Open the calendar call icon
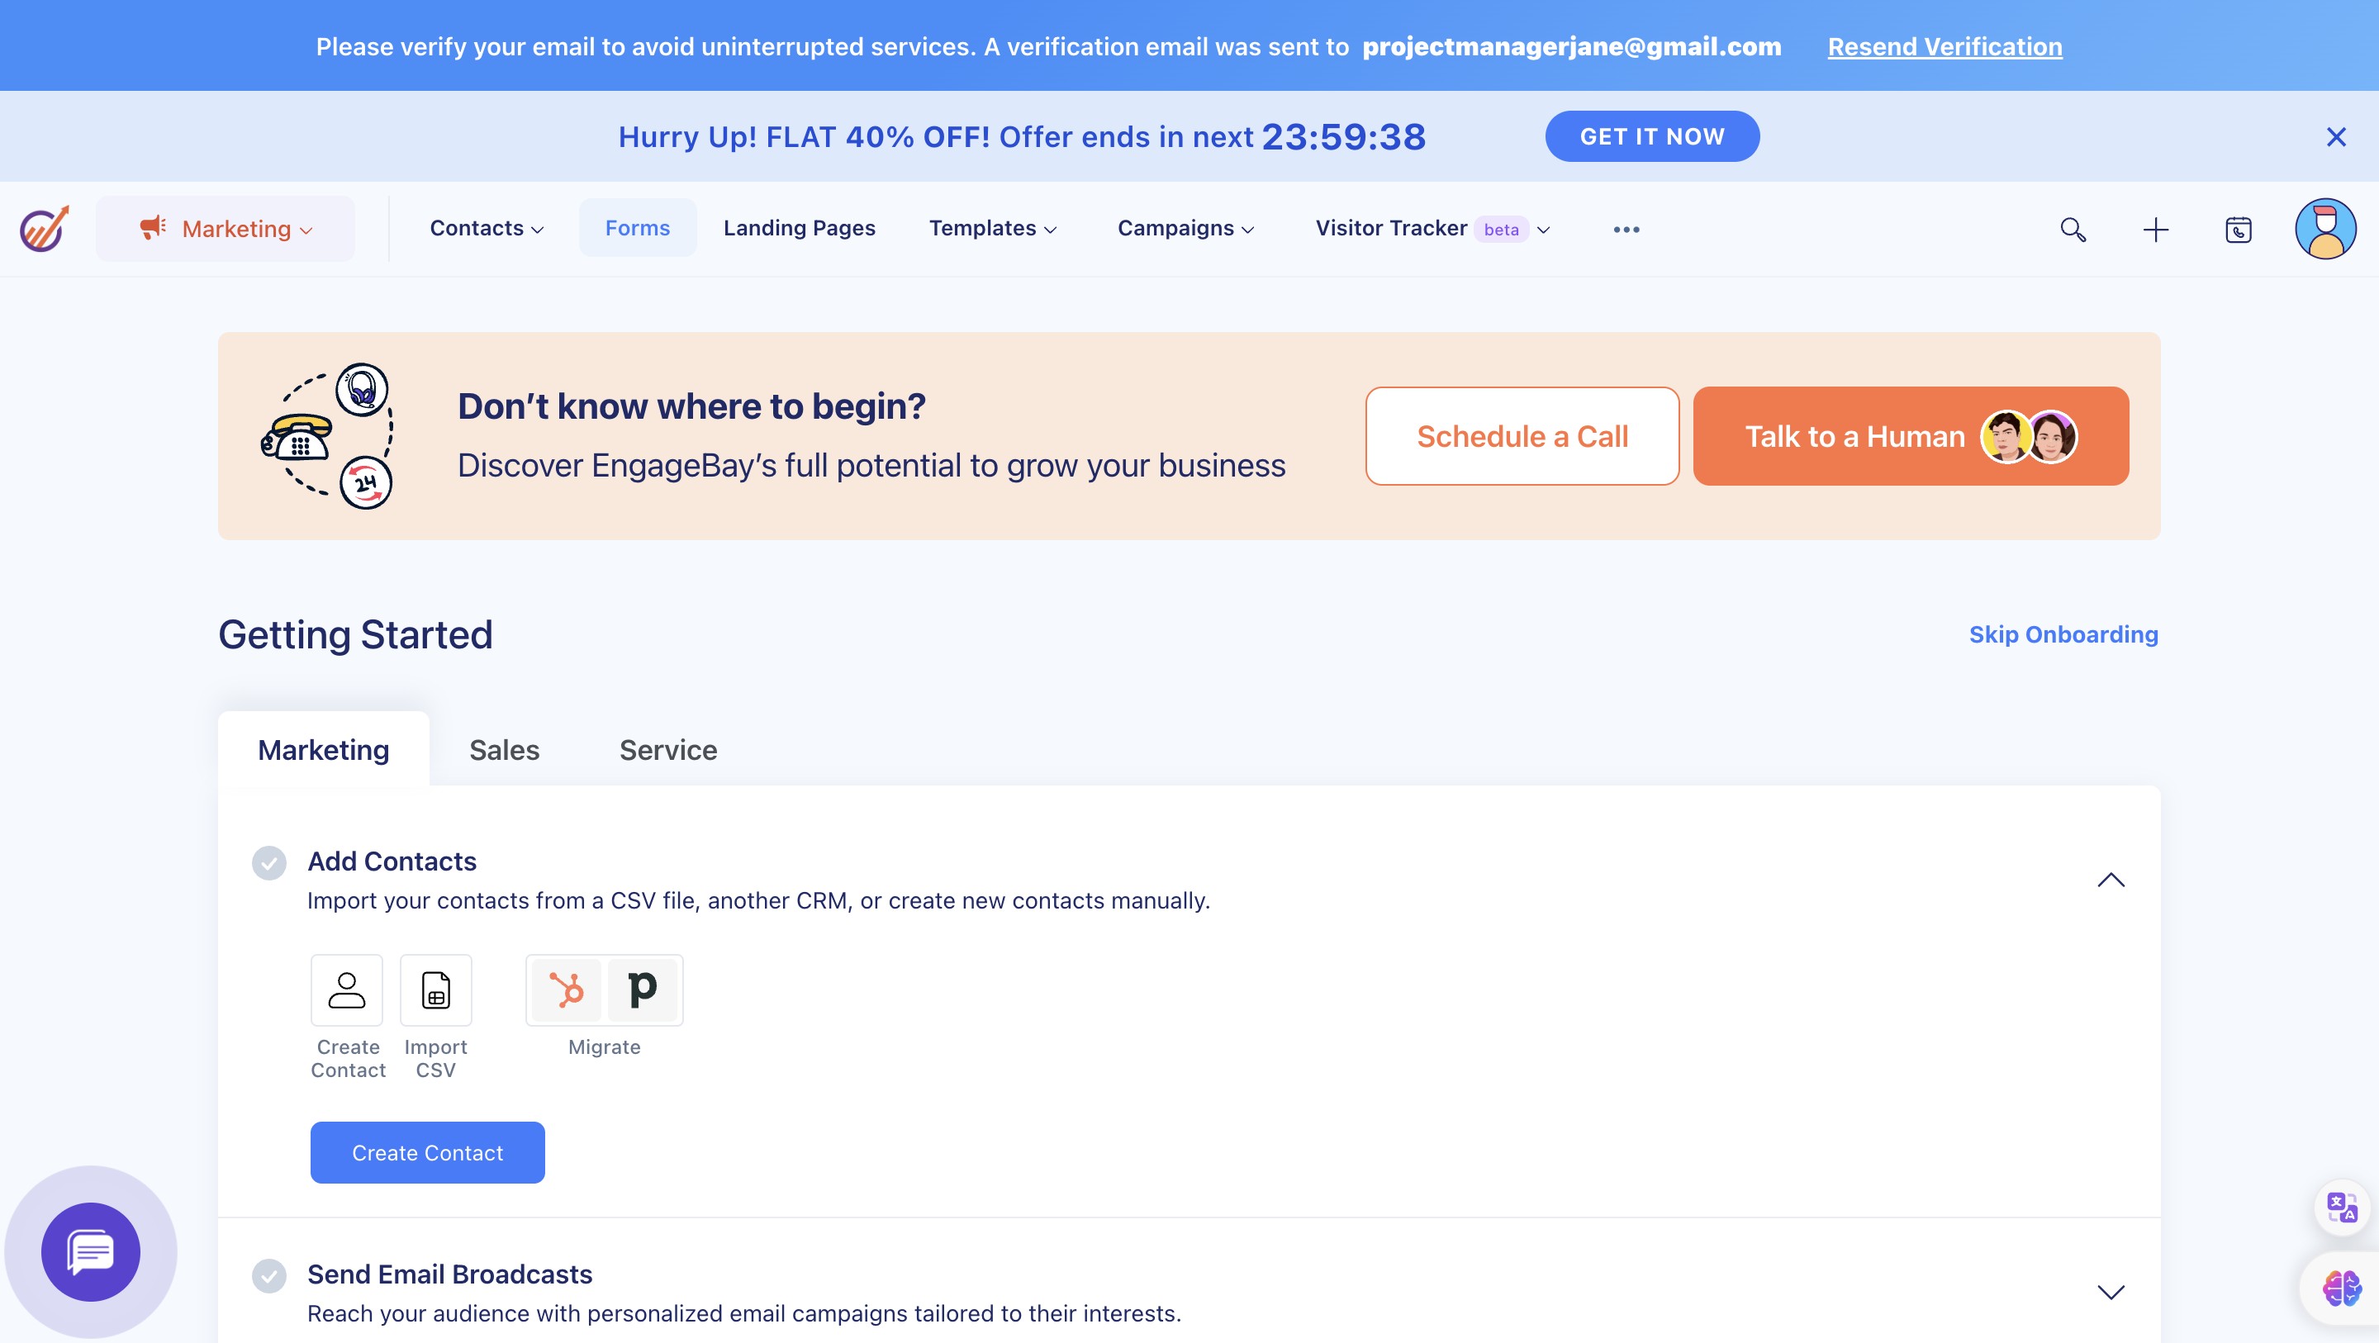Image resolution: width=2379 pixels, height=1343 pixels. (x=2238, y=229)
